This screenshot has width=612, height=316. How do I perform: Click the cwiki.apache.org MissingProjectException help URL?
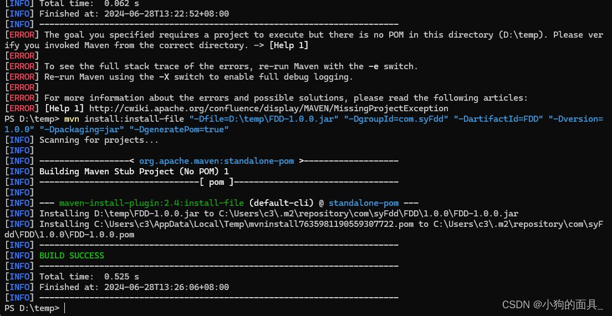[x=268, y=108]
